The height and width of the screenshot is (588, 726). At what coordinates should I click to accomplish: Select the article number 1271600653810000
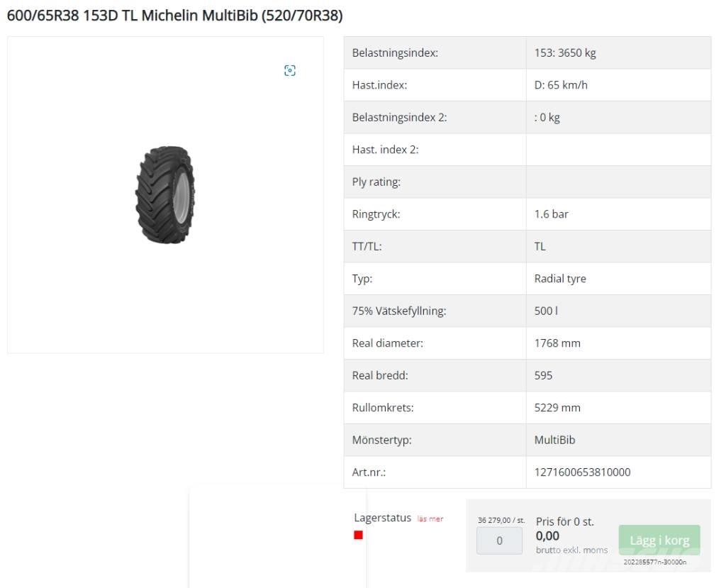[582, 472]
